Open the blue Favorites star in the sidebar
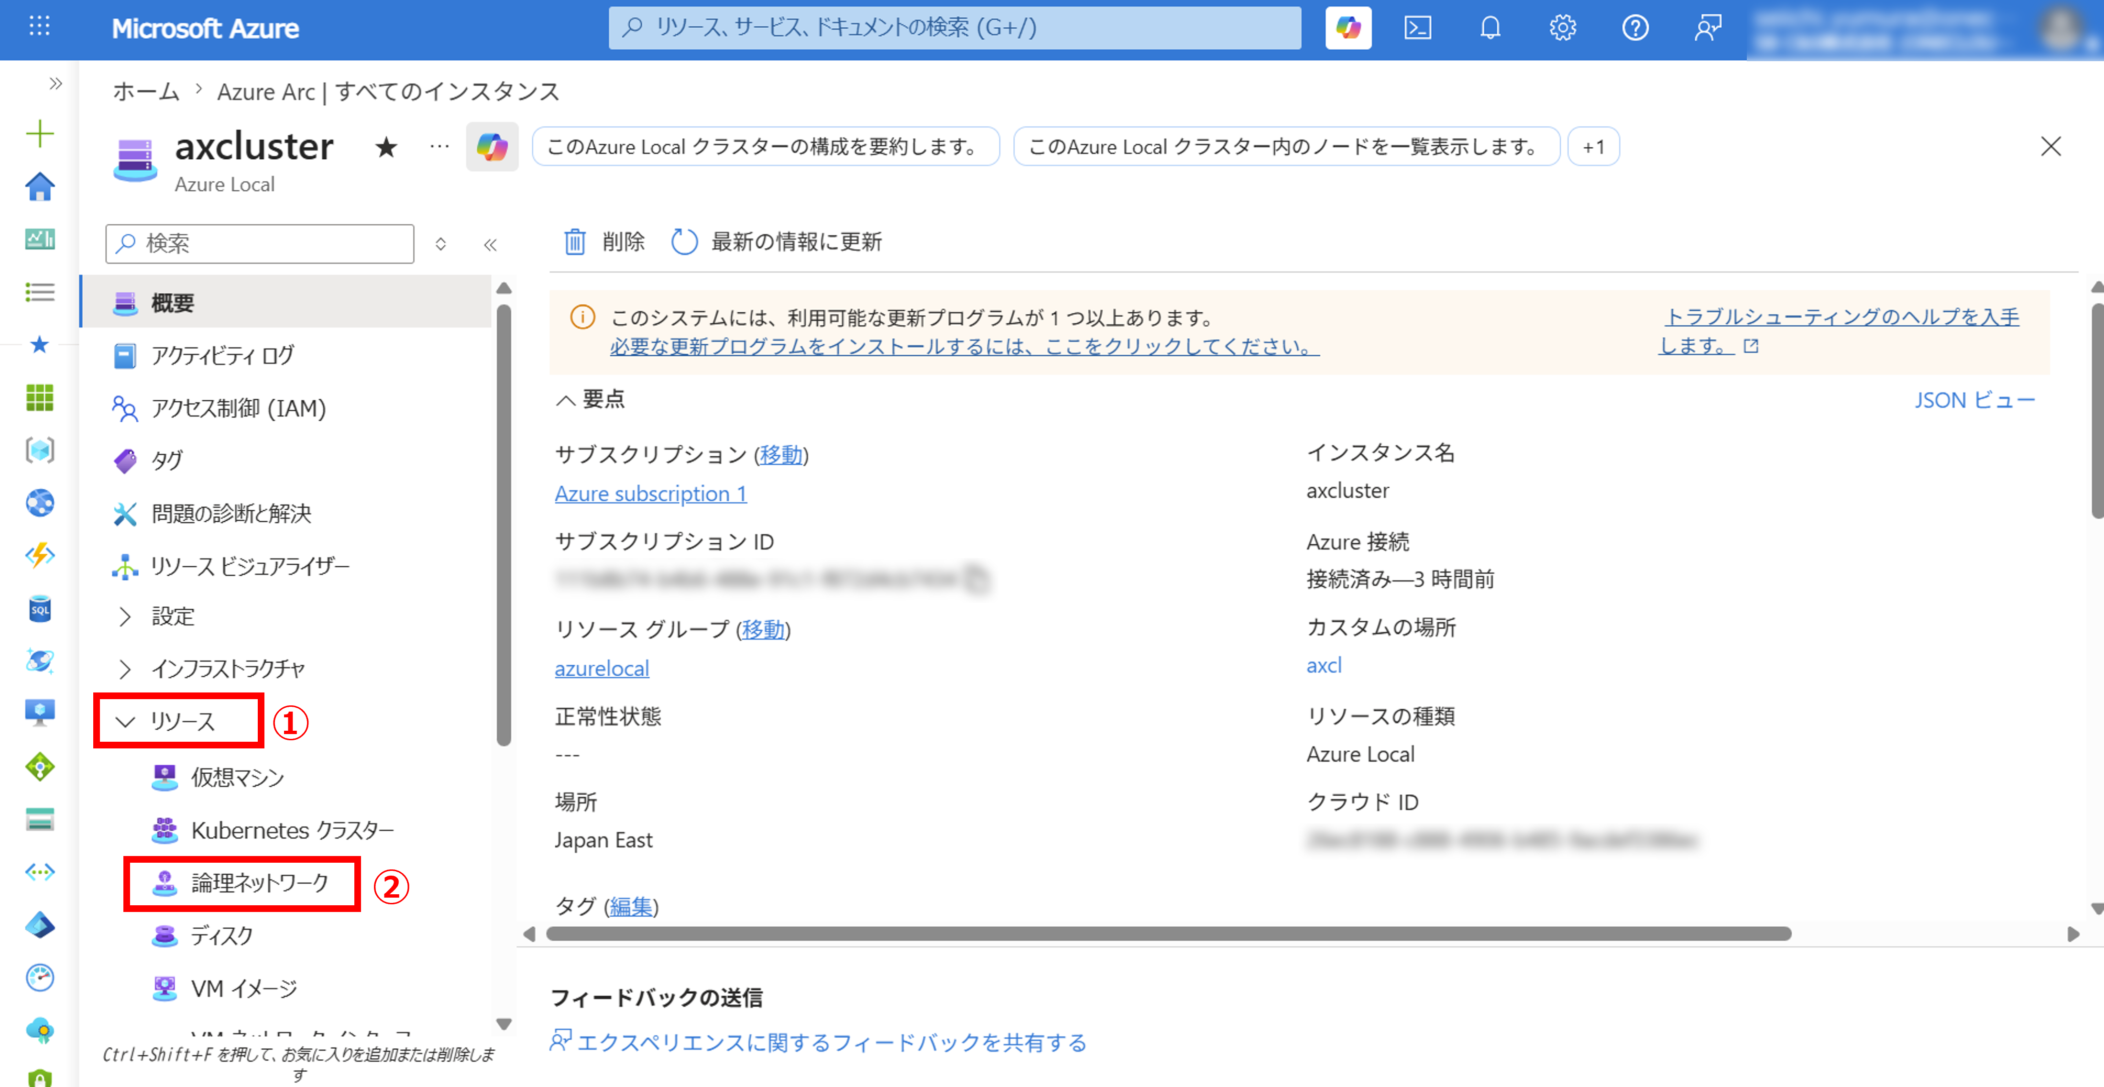 [x=39, y=345]
